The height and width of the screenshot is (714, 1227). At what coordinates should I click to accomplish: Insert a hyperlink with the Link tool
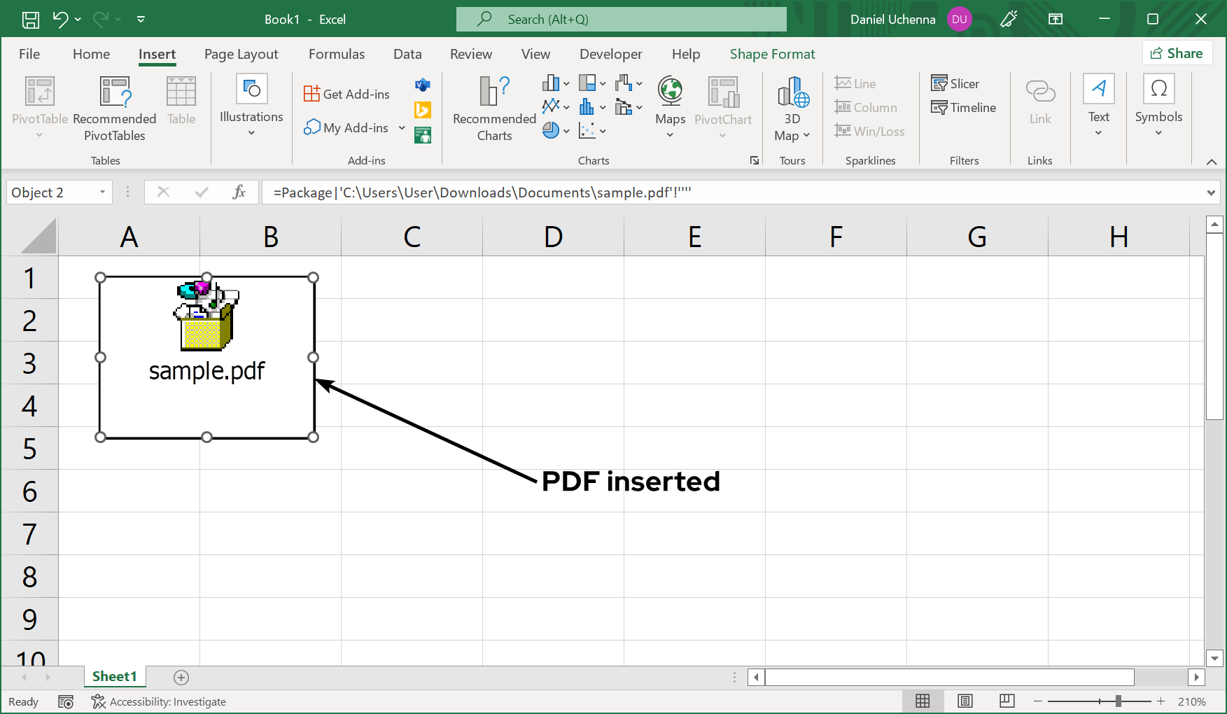pyautogui.click(x=1040, y=105)
